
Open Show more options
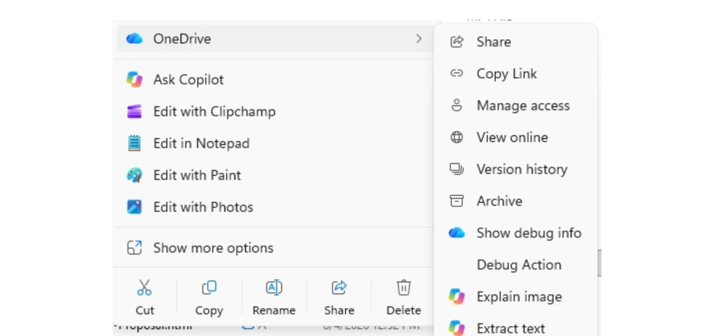[275, 247]
